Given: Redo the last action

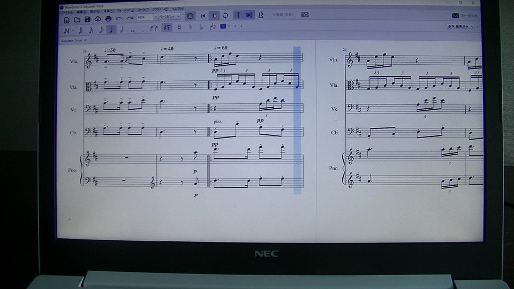Looking at the screenshot, I should 130,18.
